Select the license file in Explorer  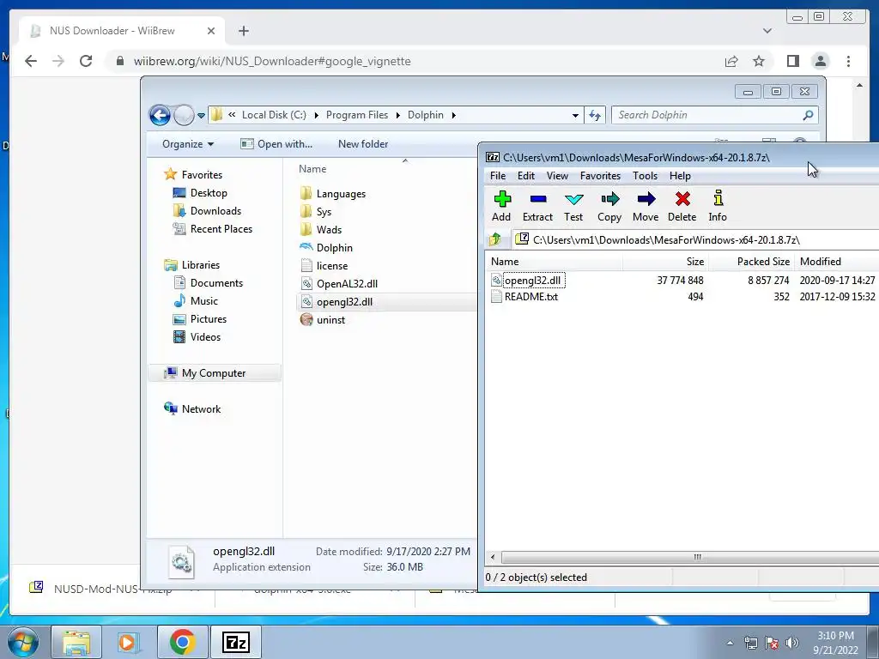pyautogui.click(x=324, y=266)
